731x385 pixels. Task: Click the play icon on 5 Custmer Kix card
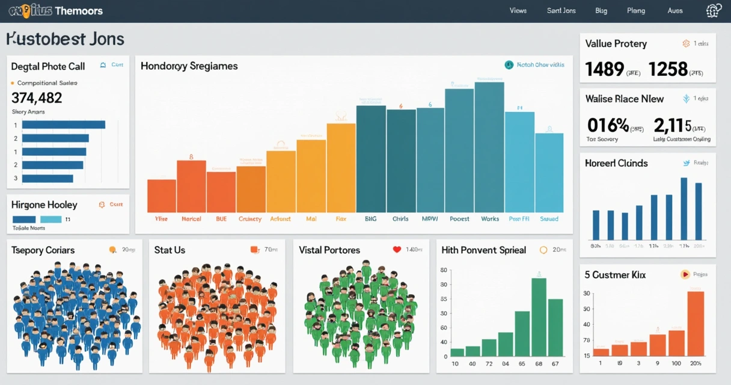pyautogui.click(x=686, y=274)
